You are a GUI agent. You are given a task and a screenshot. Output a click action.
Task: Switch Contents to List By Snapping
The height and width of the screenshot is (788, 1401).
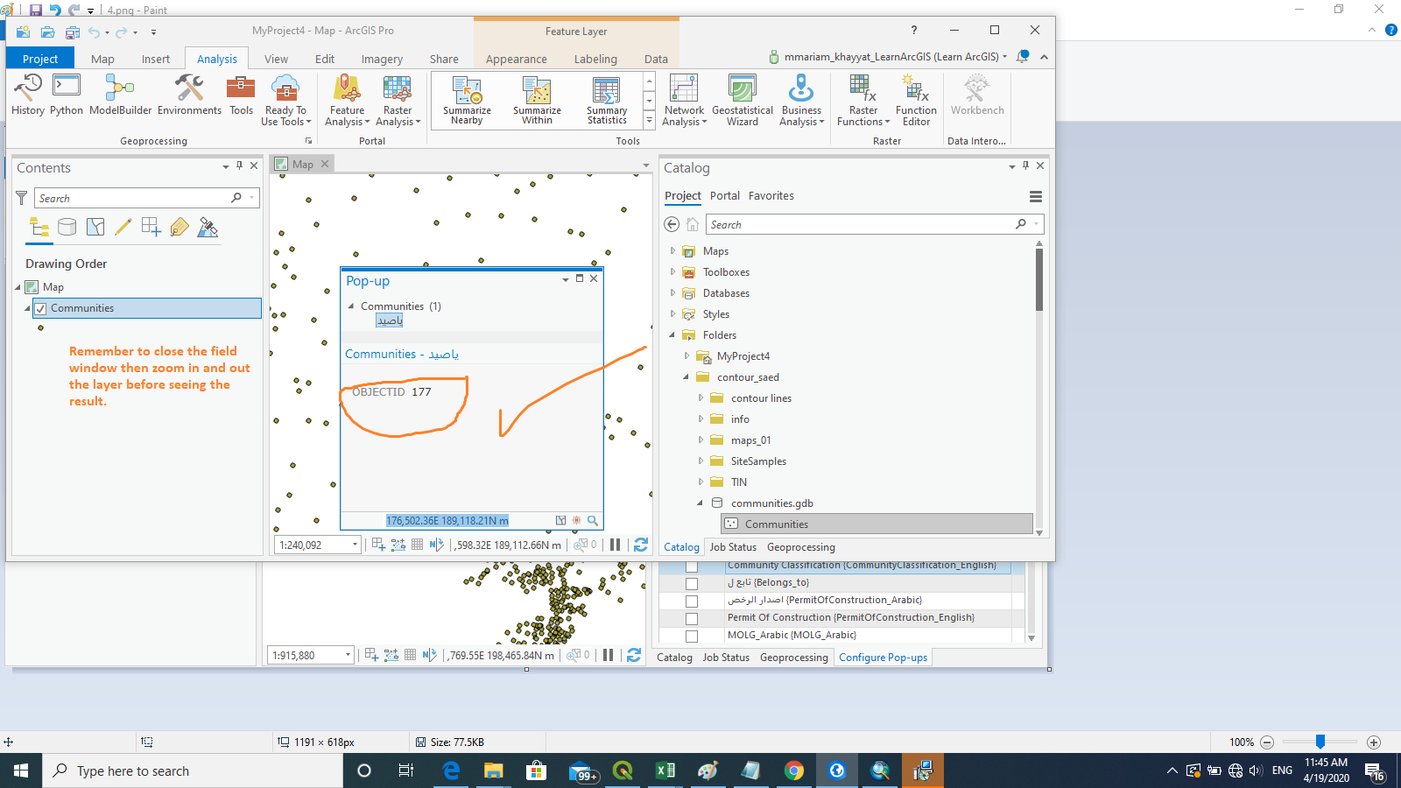151,228
